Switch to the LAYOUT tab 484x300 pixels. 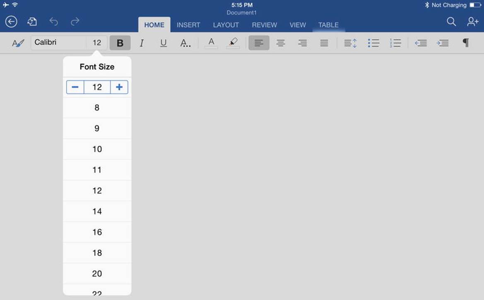pyautogui.click(x=226, y=25)
